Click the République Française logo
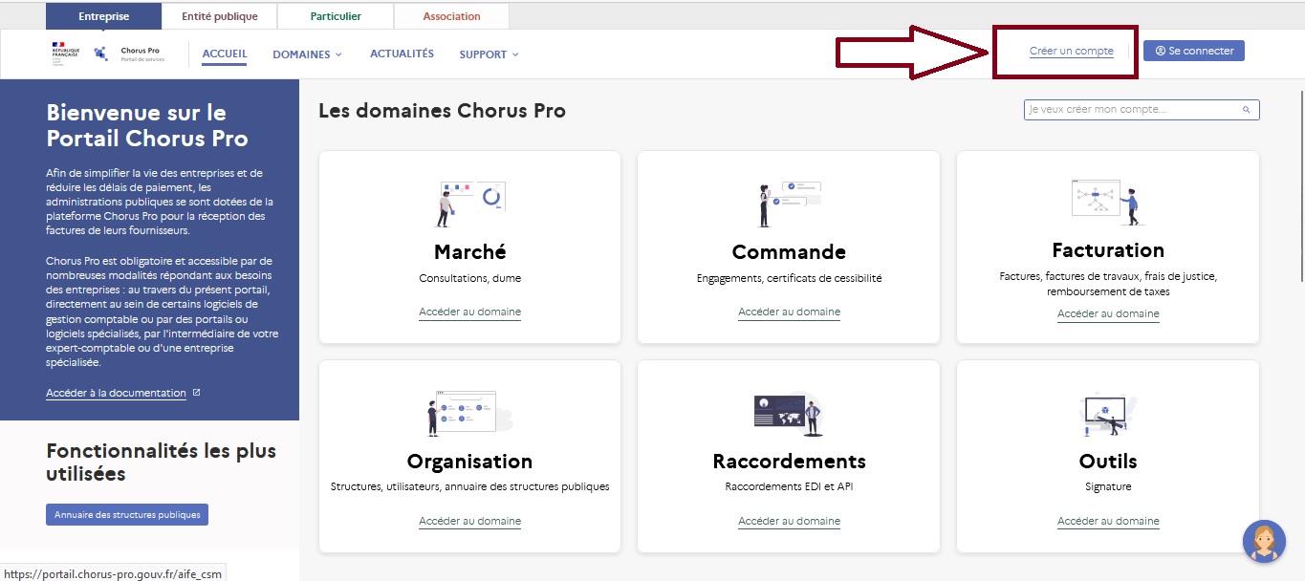This screenshot has height=581, width=1305. click(65, 54)
